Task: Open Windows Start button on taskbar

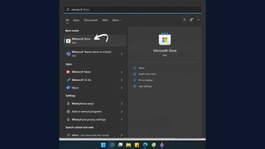Action: point(103,145)
